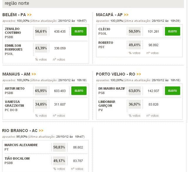Open the Belém - PA city heading
The image size is (189, 172).
click(14, 15)
